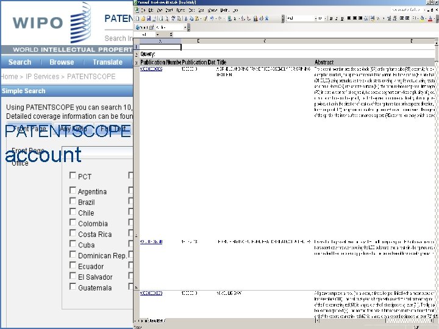The image size is (439, 329).
Task: Open the Fill Color dropdown arrow
Action: click(426, 18)
